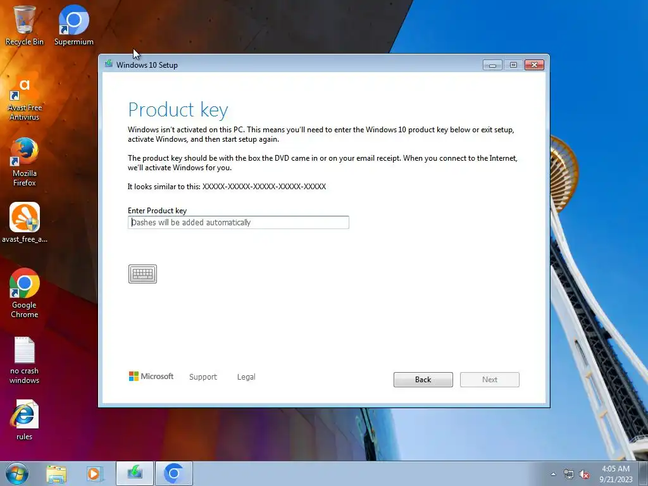Screen dimensions: 648x486
Task: Maximize the Windows 10 Setup window
Action: click(x=513, y=65)
